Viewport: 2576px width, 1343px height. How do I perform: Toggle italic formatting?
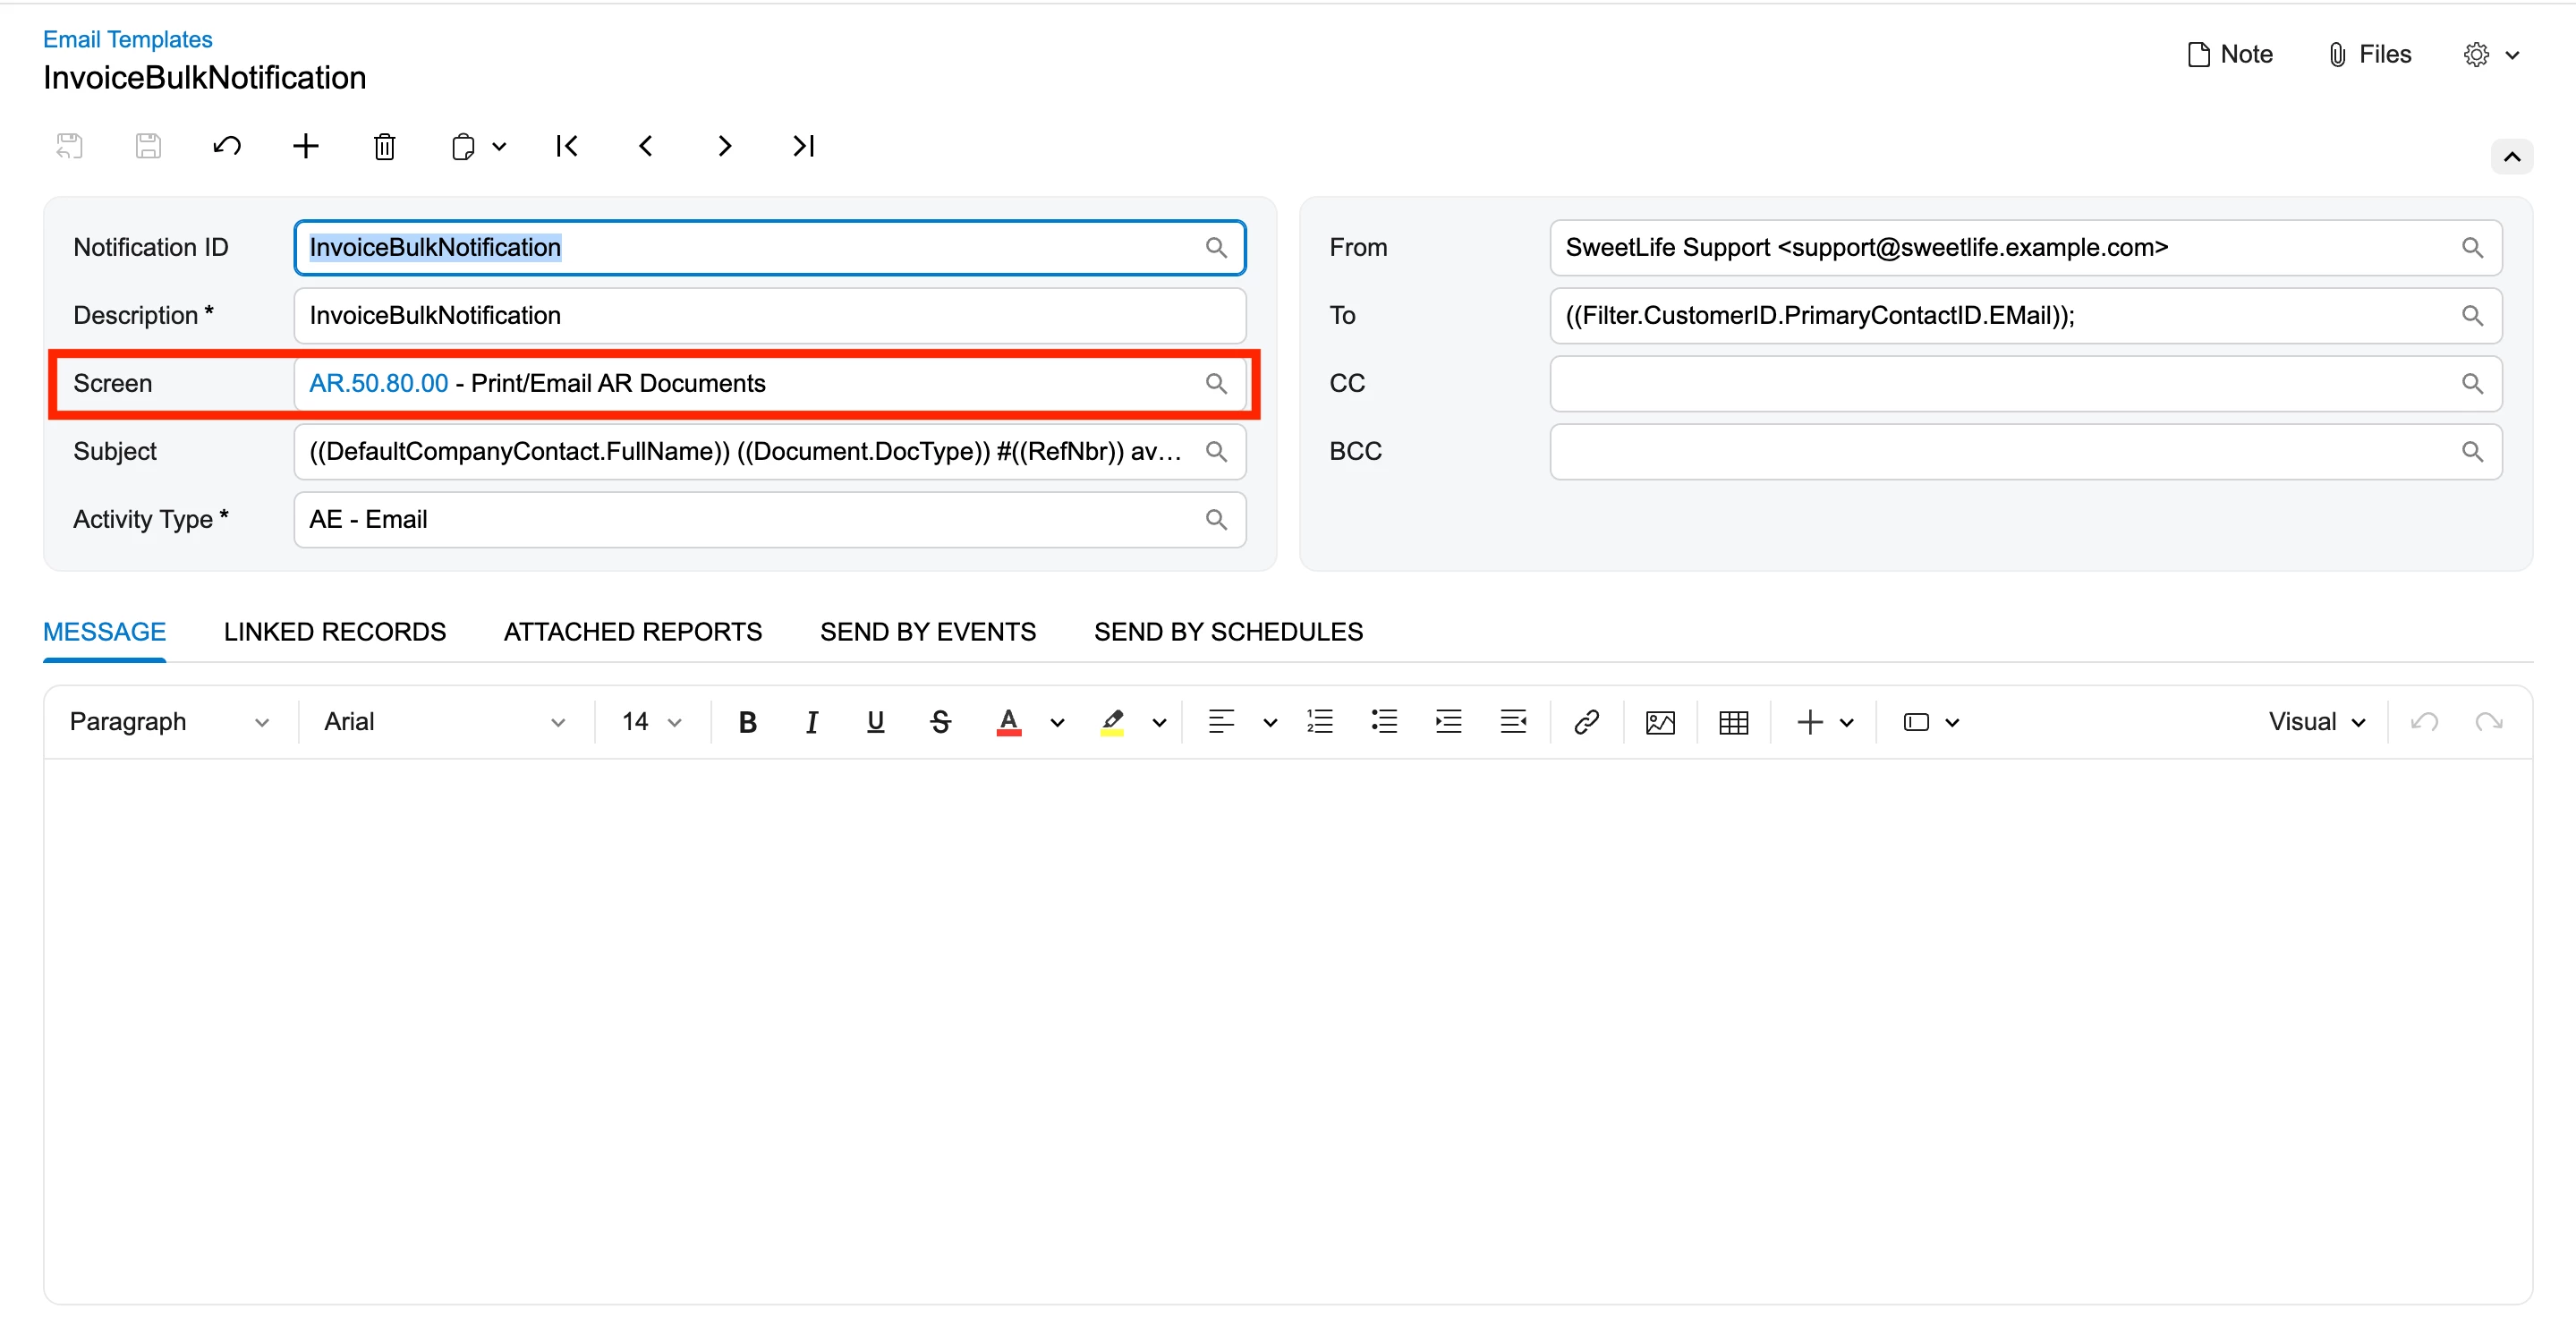point(811,722)
